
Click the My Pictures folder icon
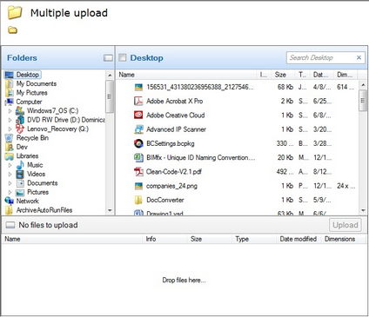tap(10, 93)
